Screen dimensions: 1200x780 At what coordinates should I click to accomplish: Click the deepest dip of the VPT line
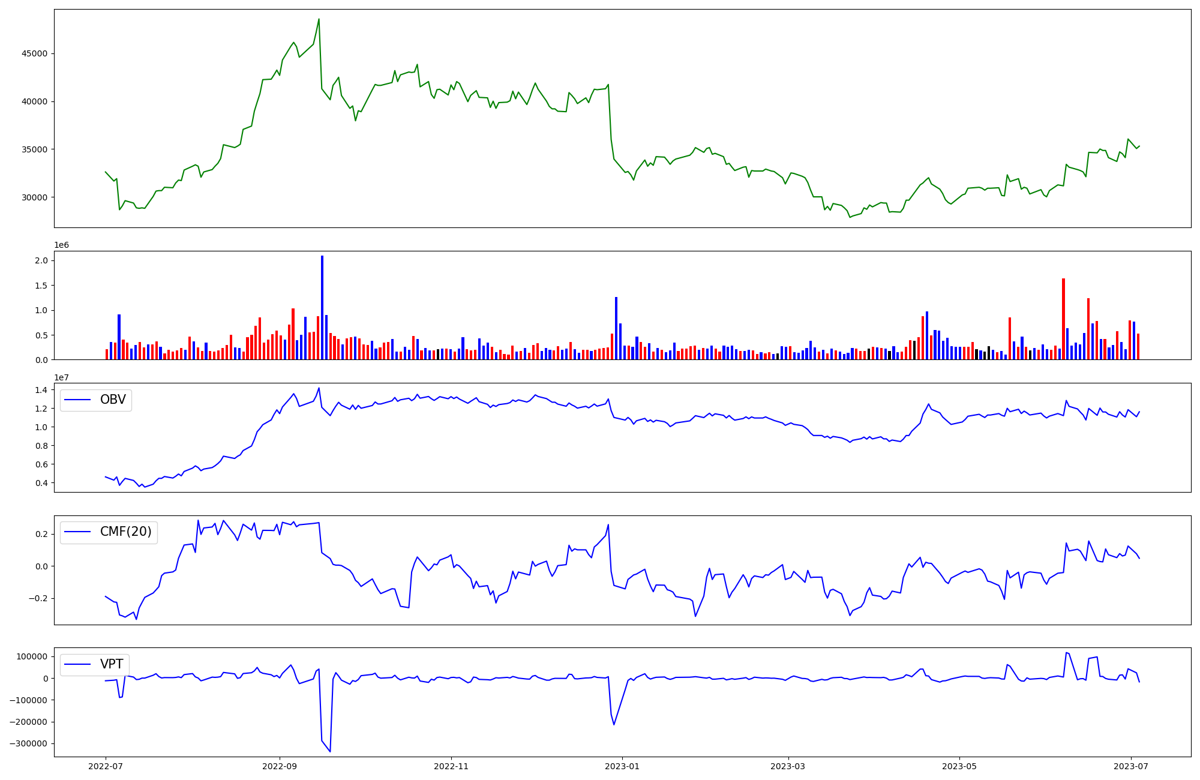point(330,751)
